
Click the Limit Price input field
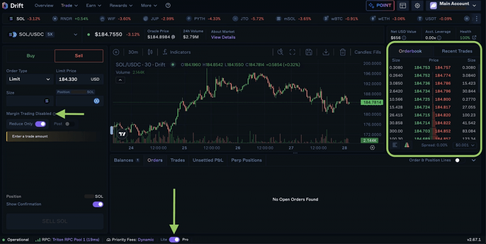pos(80,79)
